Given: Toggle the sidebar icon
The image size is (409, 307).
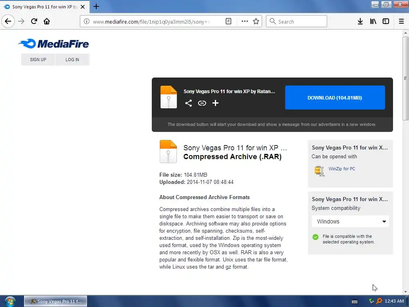Looking at the screenshot, I should pyautogui.click(x=386, y=22).
